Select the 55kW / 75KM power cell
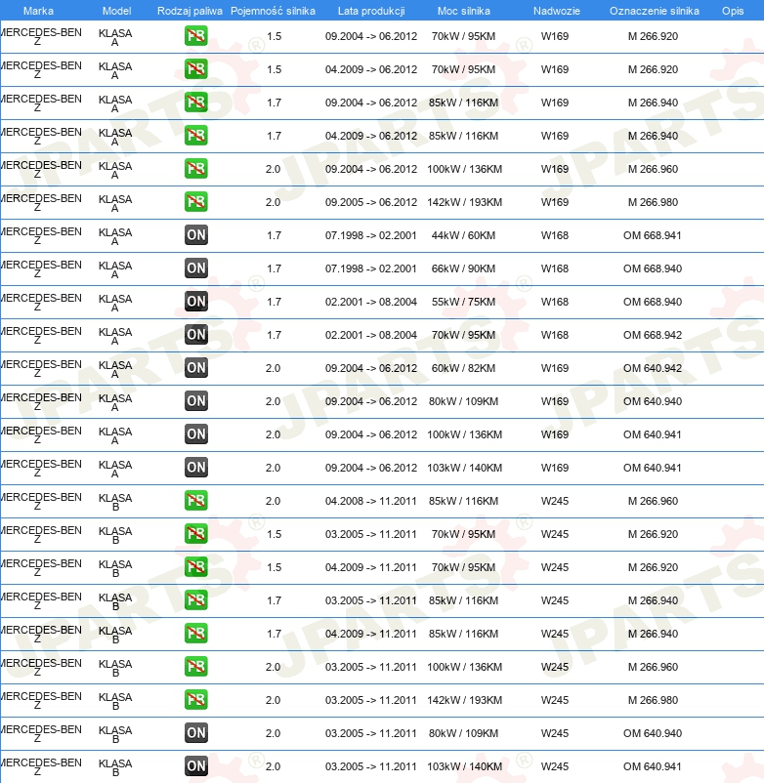Image resolution: width=764 pixels, height=783 pixels. (x=463, y=302)
